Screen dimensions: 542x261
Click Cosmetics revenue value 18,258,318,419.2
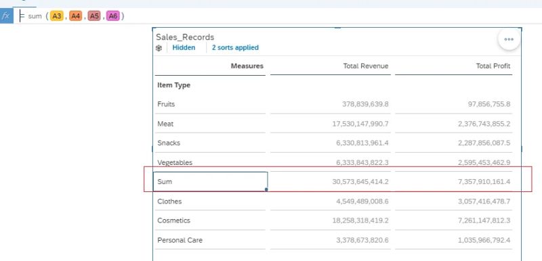(360, 220)
